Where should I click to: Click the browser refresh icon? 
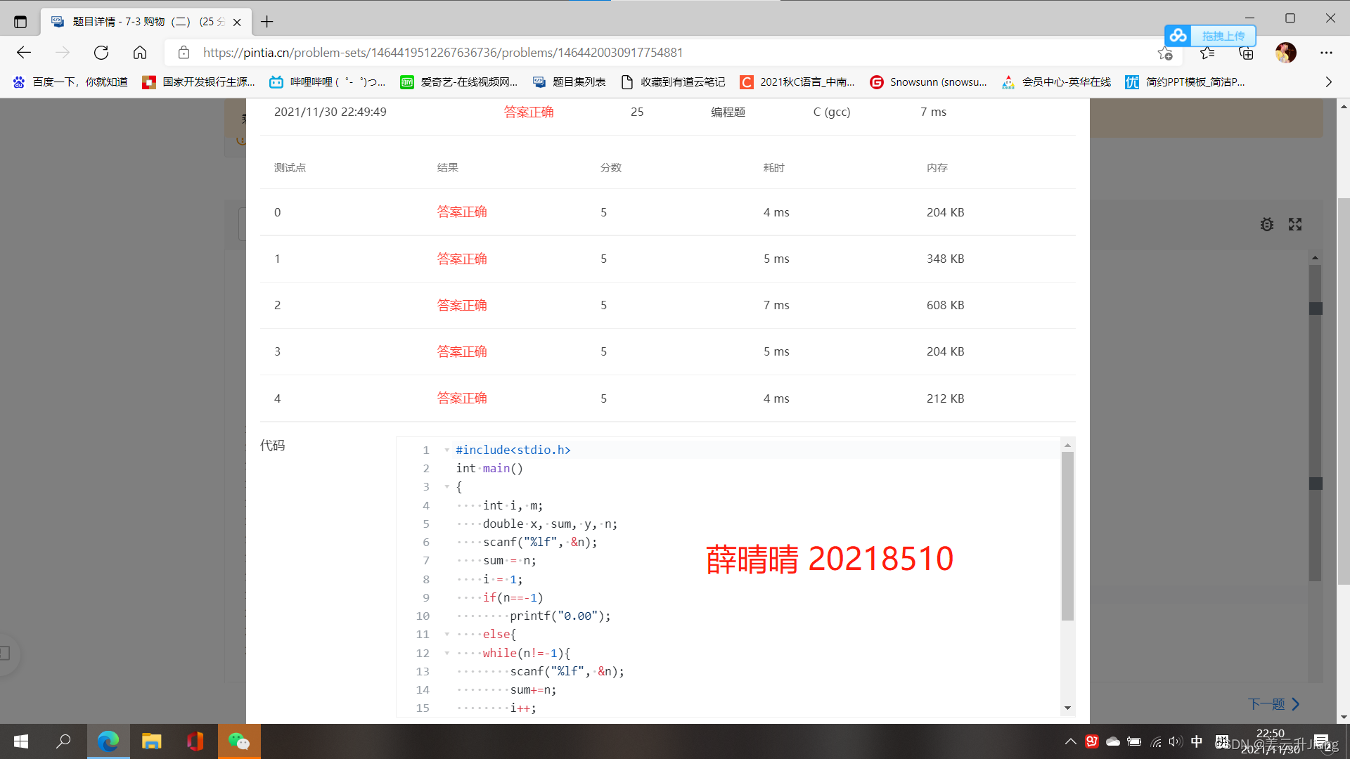[101, 53]
